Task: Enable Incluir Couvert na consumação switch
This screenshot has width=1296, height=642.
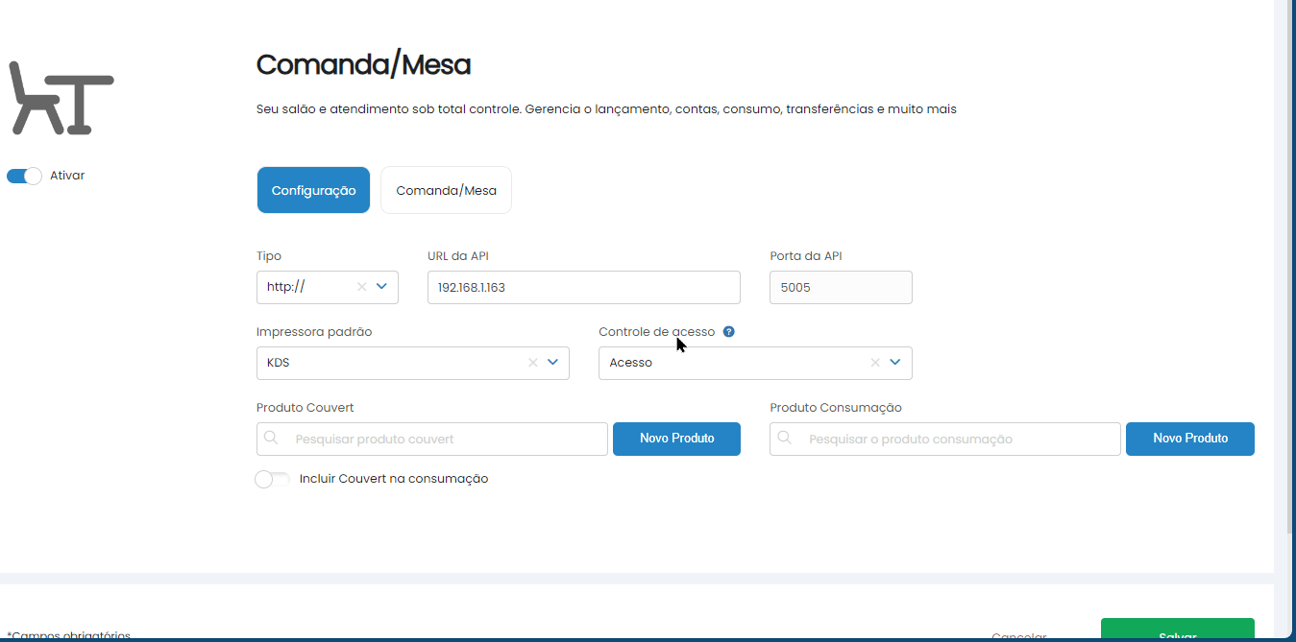Action: pyautogui.click(x=272, y=479)
